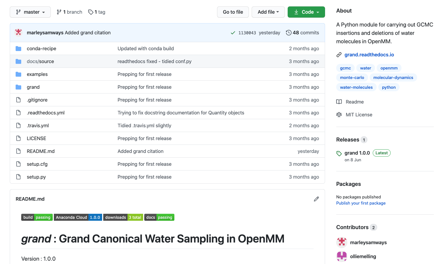The image size is (440, 264).
Task: Open commit history via 48 commits
Action: (302, 33)
